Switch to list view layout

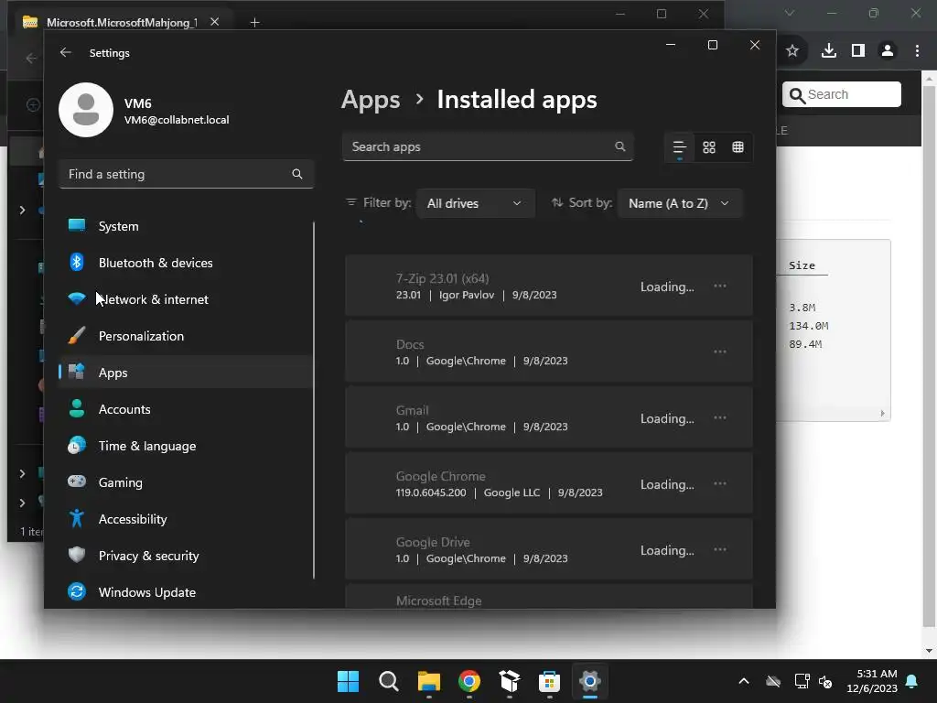[680, 147]
